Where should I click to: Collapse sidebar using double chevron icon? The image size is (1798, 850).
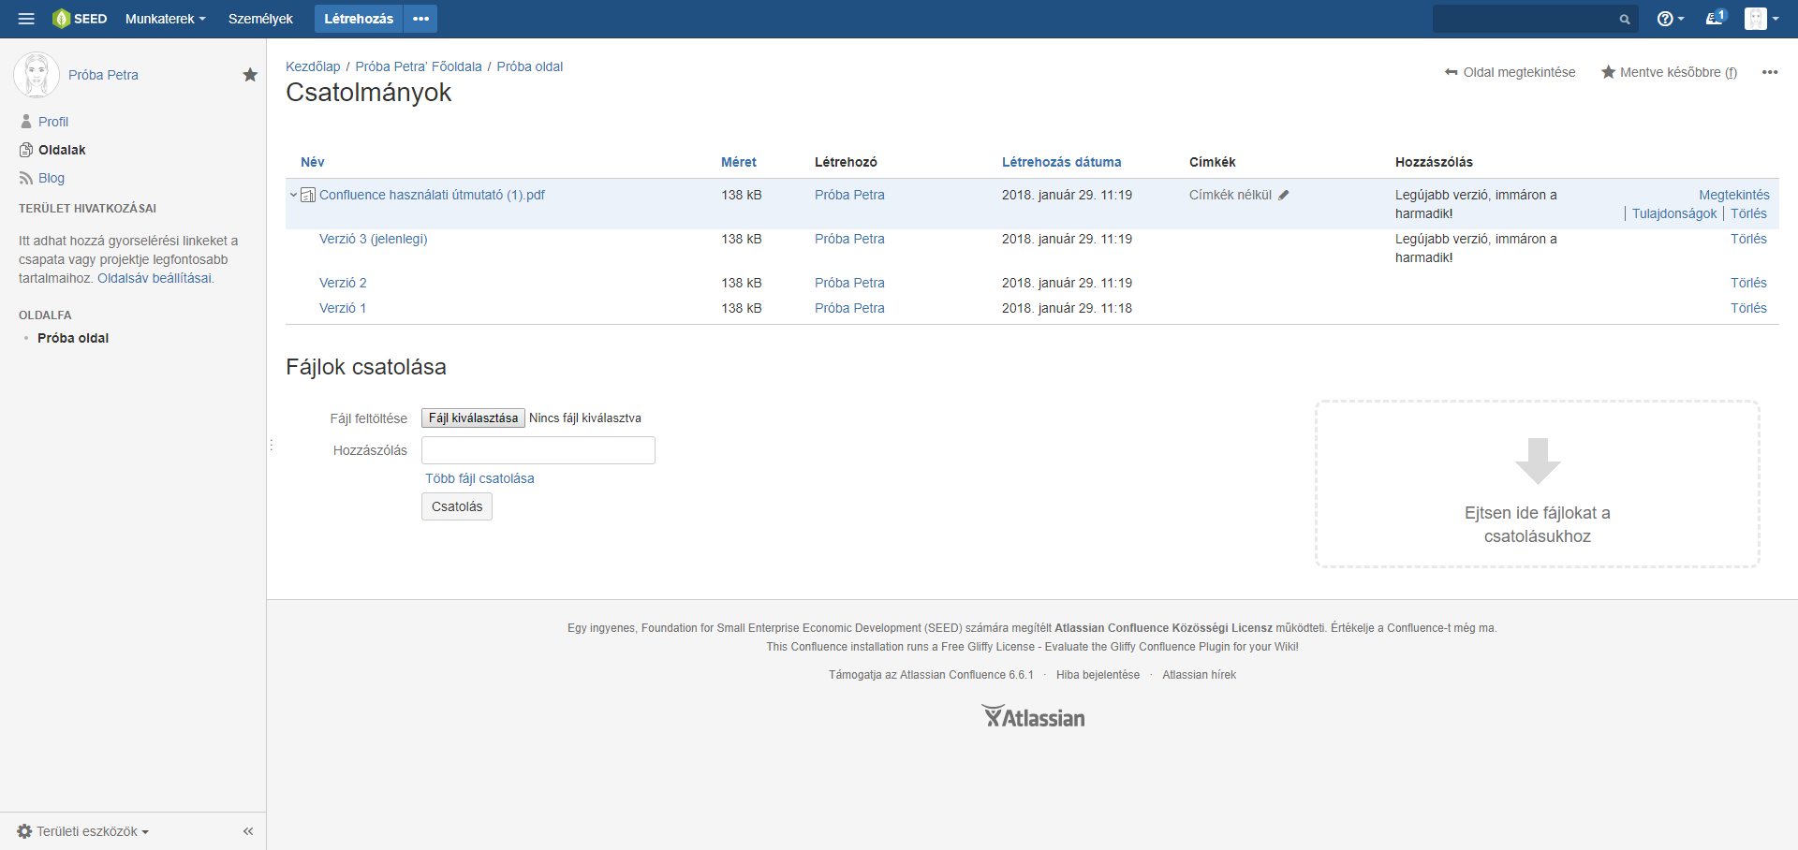click(x=248, y=831)
